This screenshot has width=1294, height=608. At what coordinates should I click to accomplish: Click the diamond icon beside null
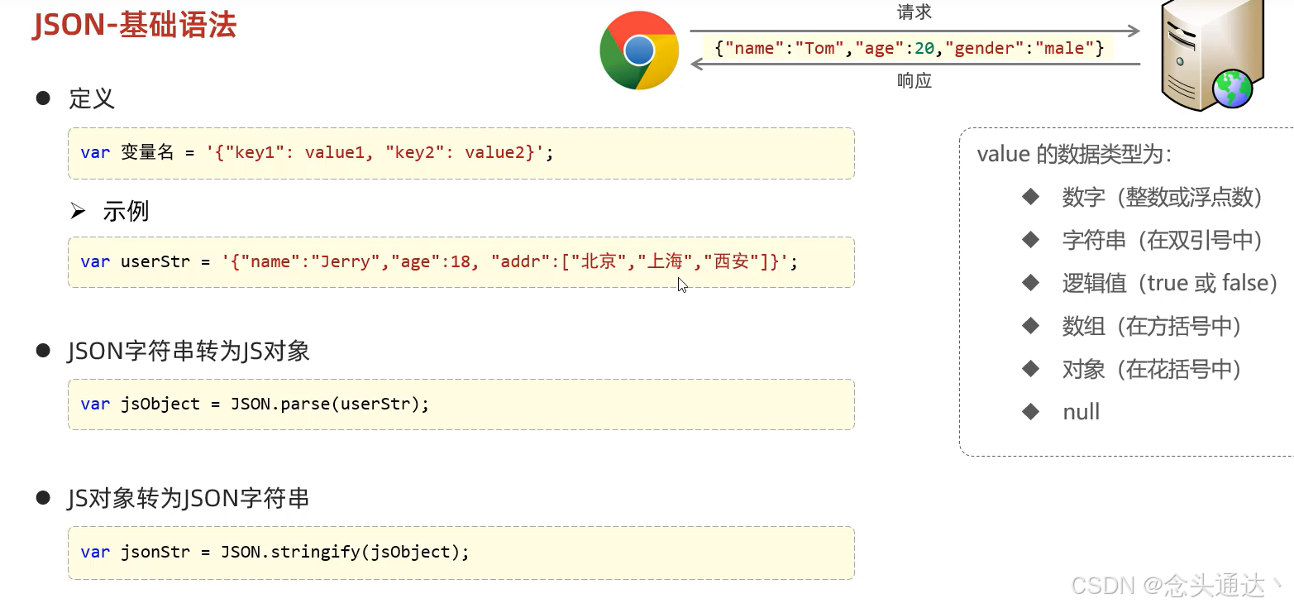(x=1031, y=411)
